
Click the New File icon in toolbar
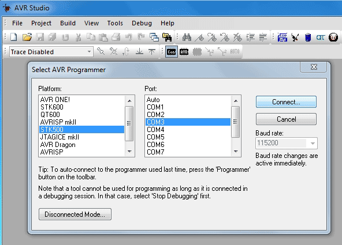tap(14, 37)
